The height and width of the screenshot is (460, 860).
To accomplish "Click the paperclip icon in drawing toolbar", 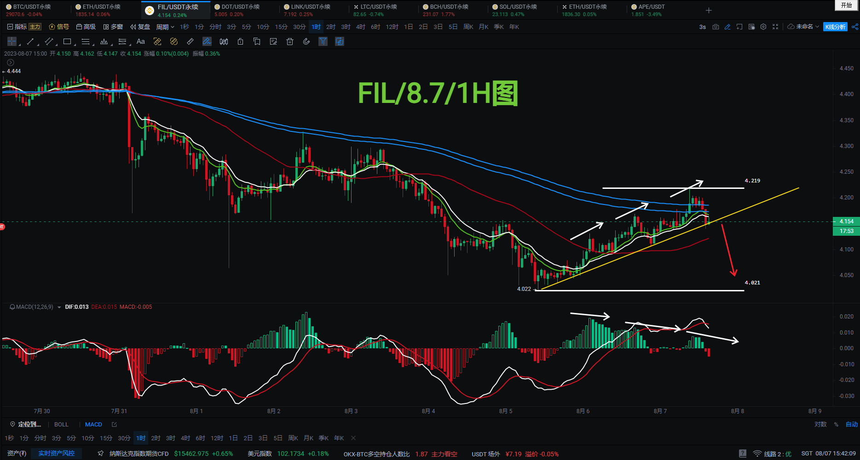I will click(x=306, y=41).
